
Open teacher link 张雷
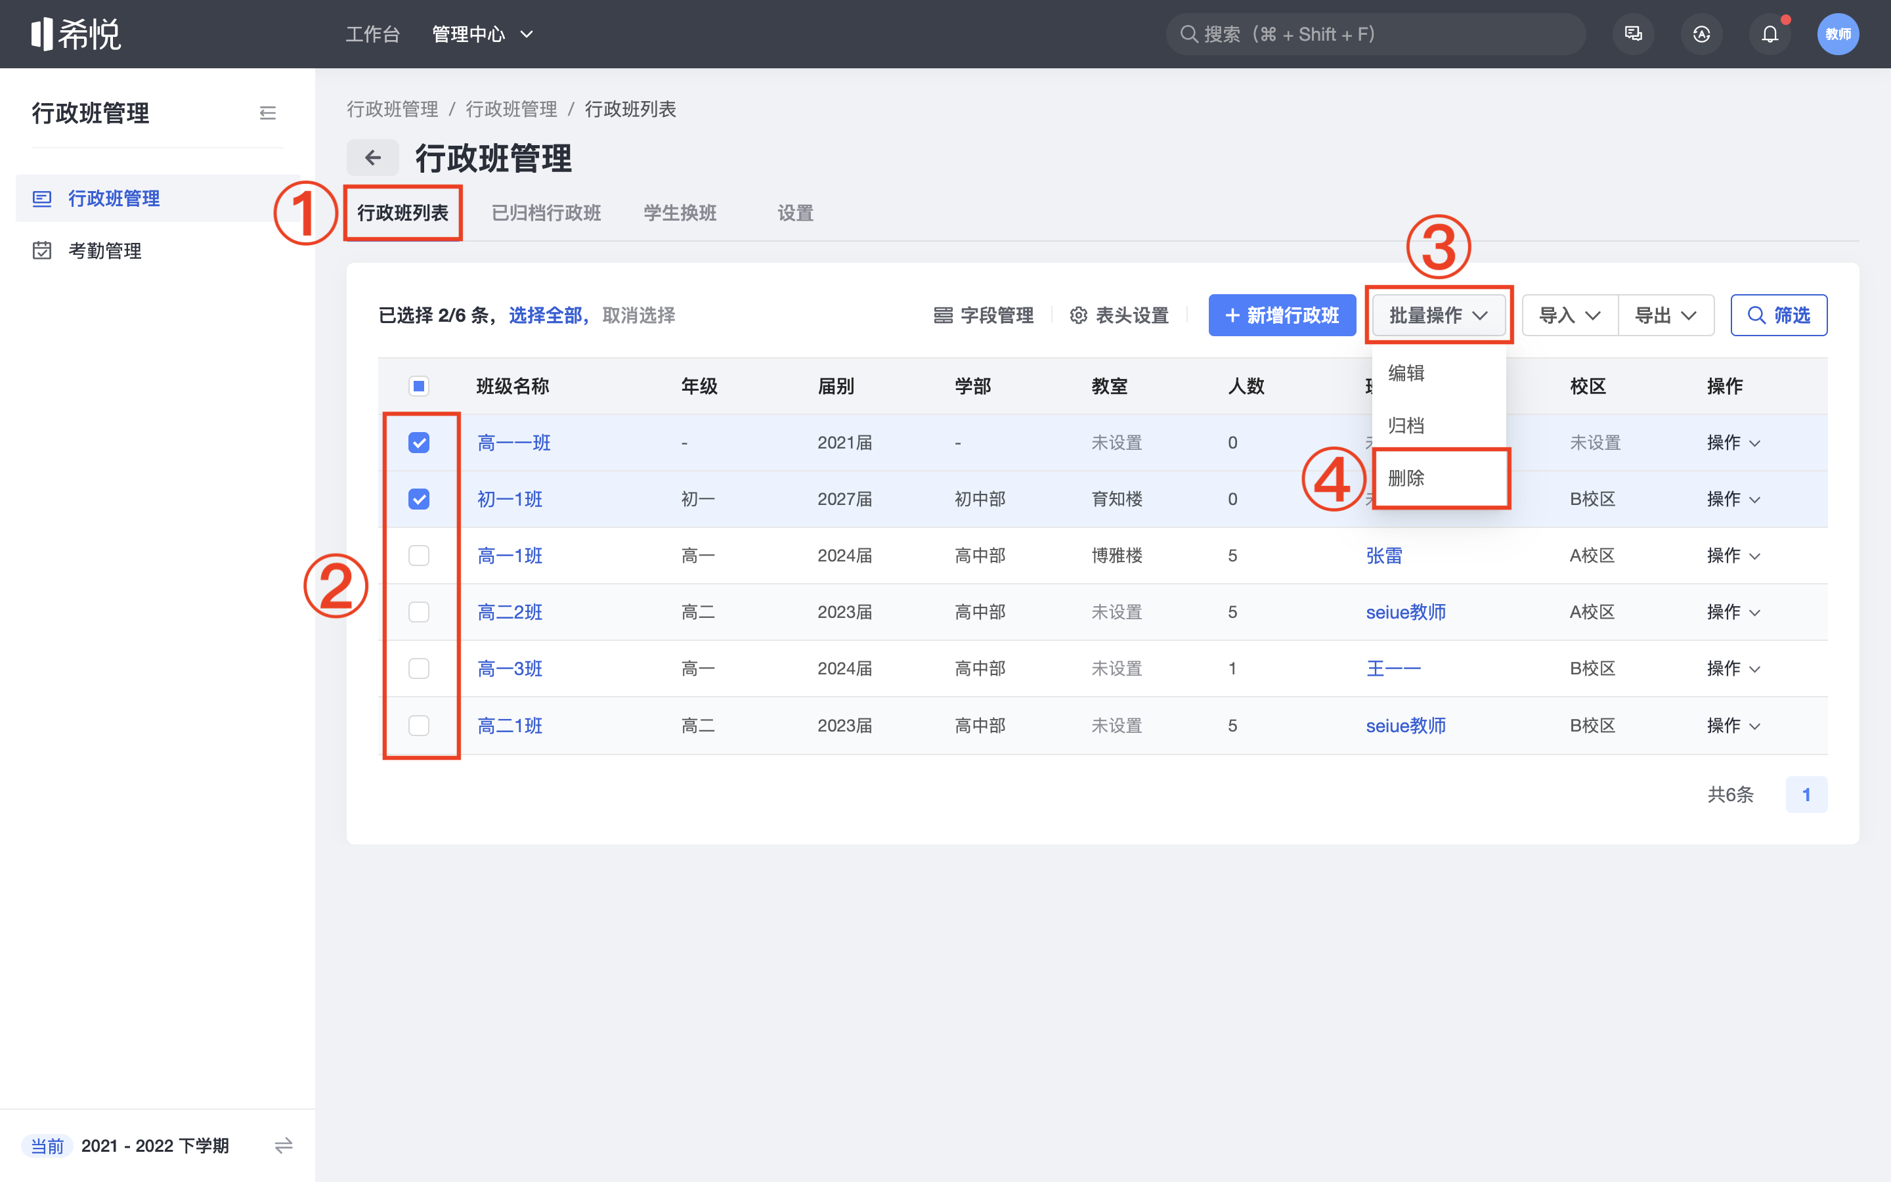1384,555
